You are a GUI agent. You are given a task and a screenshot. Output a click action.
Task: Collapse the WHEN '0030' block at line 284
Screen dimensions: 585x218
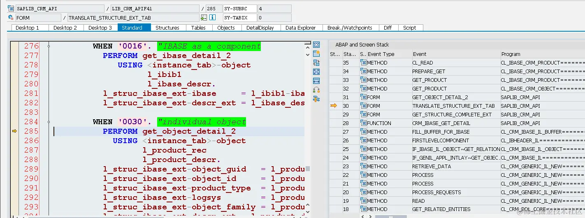point(49,122)
